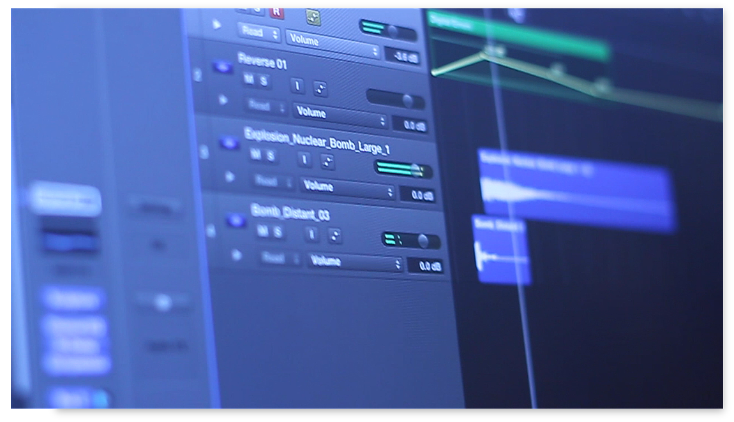The height and width of the screenshot is (422, 734).
Task: Click the top track's volume fader knob
Action: (393, 31)
